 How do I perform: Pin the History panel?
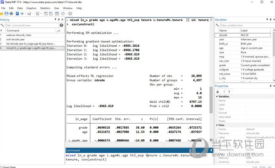(59, 19)
